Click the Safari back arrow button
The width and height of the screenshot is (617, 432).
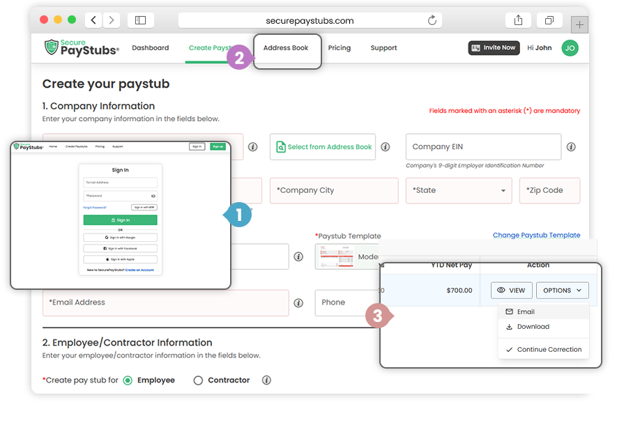[x=93, y=20]
